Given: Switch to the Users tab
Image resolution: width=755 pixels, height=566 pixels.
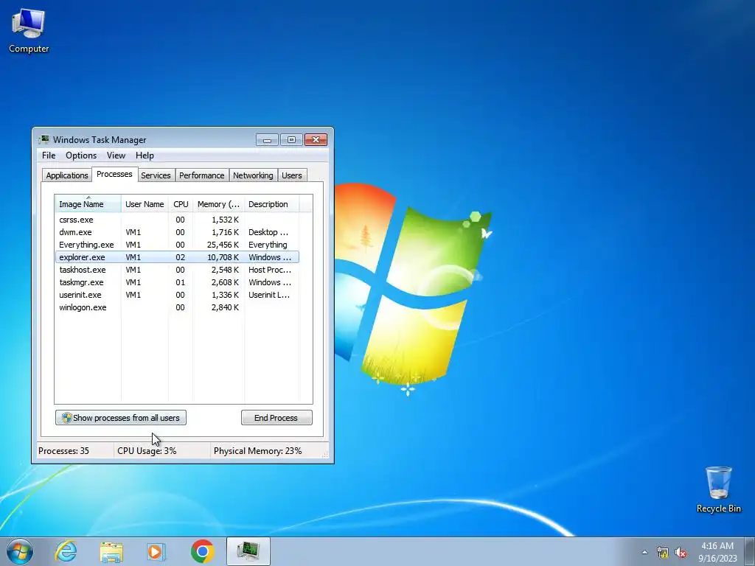Looking at the screenshot, I should pyautogui.click(x=292, y=175).
